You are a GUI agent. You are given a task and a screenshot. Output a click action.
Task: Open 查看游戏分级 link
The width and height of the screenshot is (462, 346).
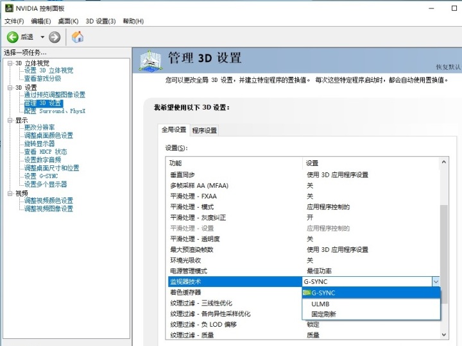[x=43, y=79]
